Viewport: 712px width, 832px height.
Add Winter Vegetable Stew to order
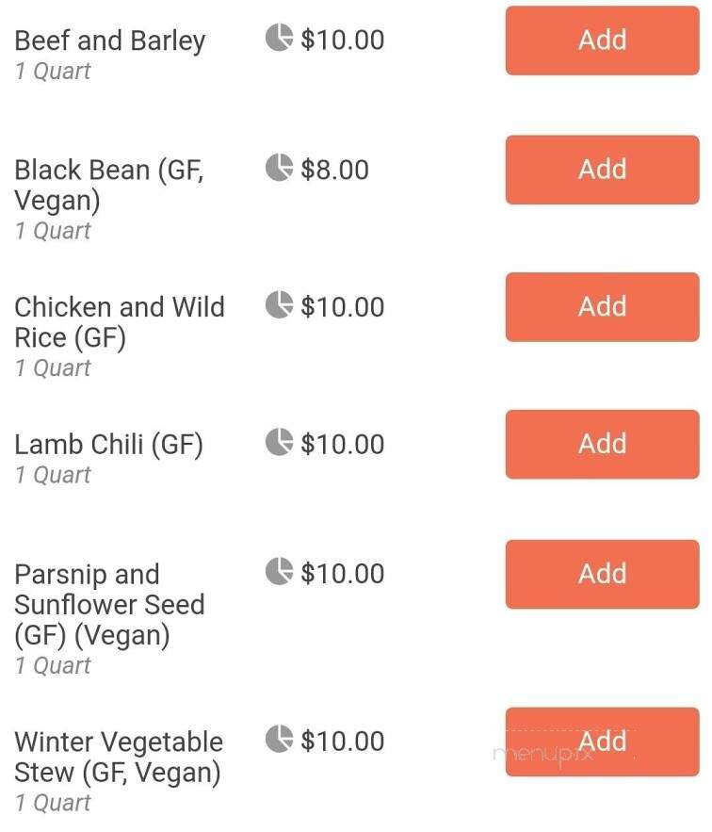(x=602, y=742)
